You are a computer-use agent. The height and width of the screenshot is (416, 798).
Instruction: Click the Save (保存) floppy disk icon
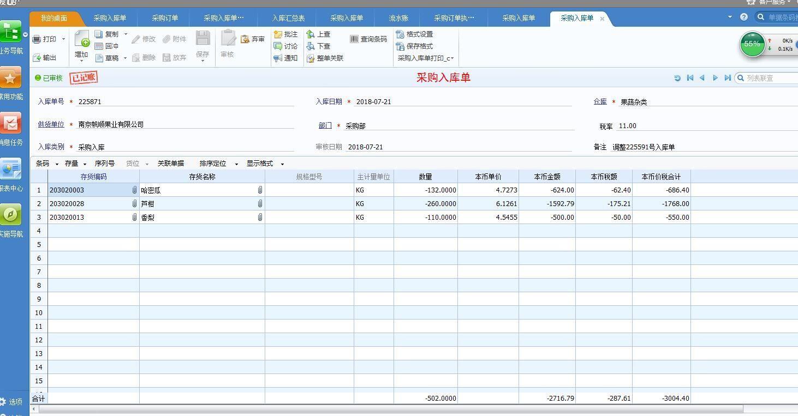coord(203,38)
